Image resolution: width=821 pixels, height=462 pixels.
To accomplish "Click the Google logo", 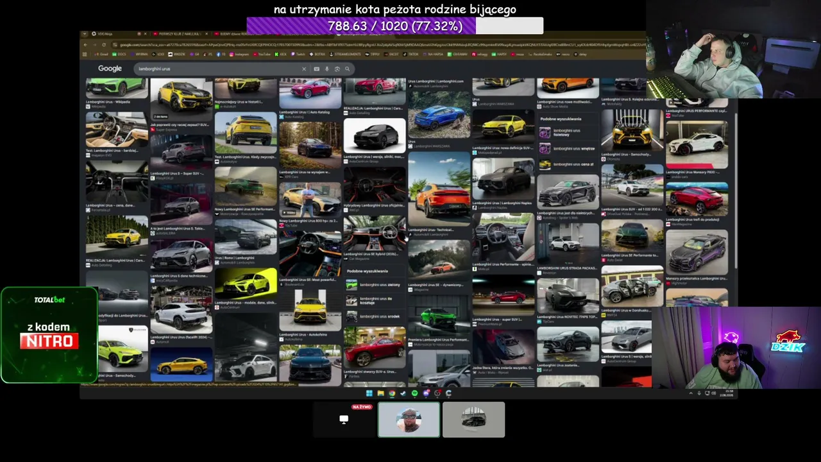I will (x=110, y=69).
